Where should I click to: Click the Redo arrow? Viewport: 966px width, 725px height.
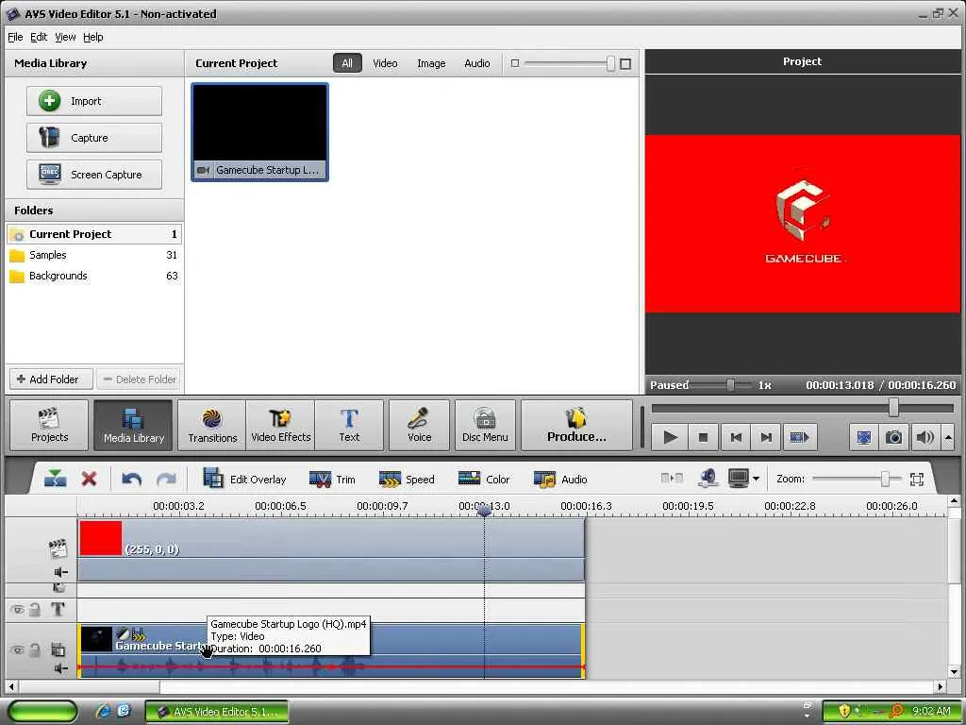point(166,479)
